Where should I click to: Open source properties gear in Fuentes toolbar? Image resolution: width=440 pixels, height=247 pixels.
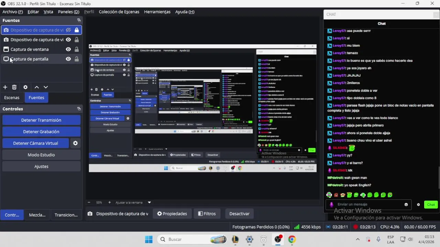25,87
